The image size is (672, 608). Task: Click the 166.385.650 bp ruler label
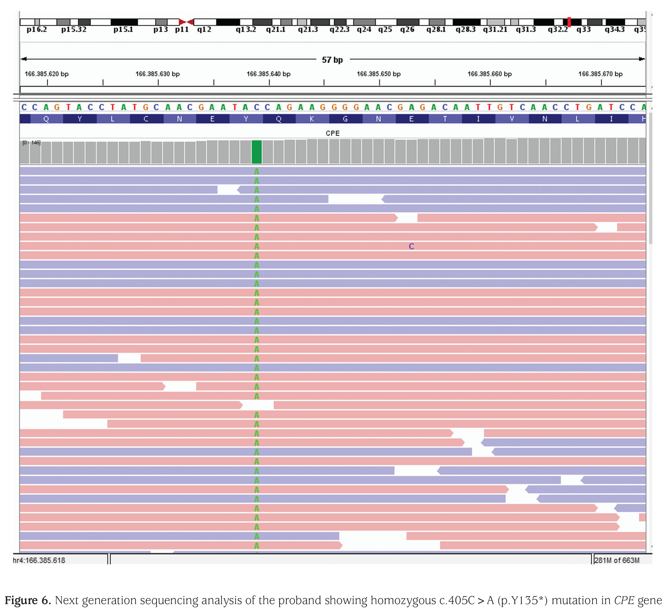coord(379,74)
